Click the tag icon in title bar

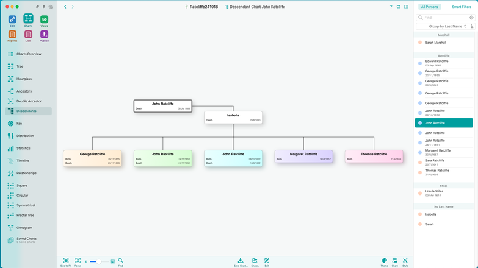[x=37, y=7]
